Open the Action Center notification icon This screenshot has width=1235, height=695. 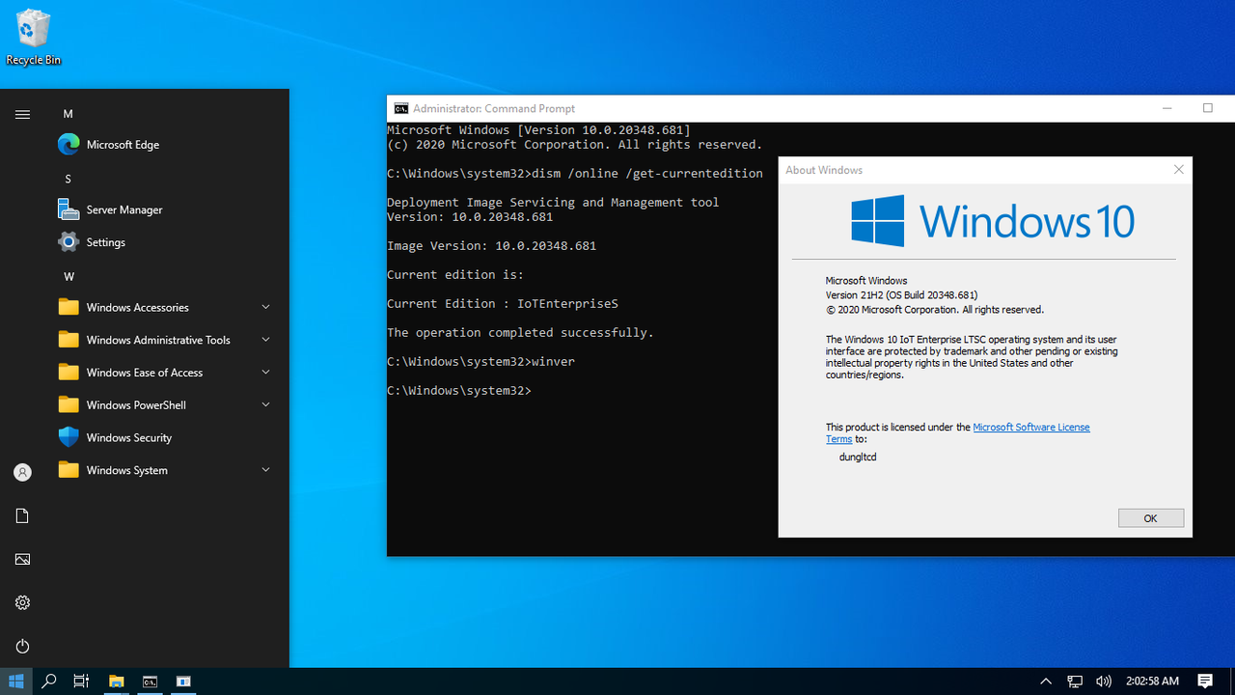tap(1205, 681)
